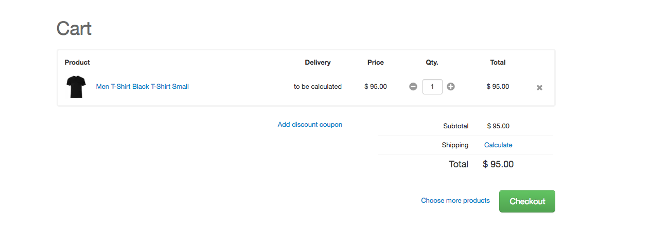The height and width of the screenshot is (232, 669).
Task: Open the Men T-Shirt Black T-Shirt Small link
Action: (x=143, y=87)
